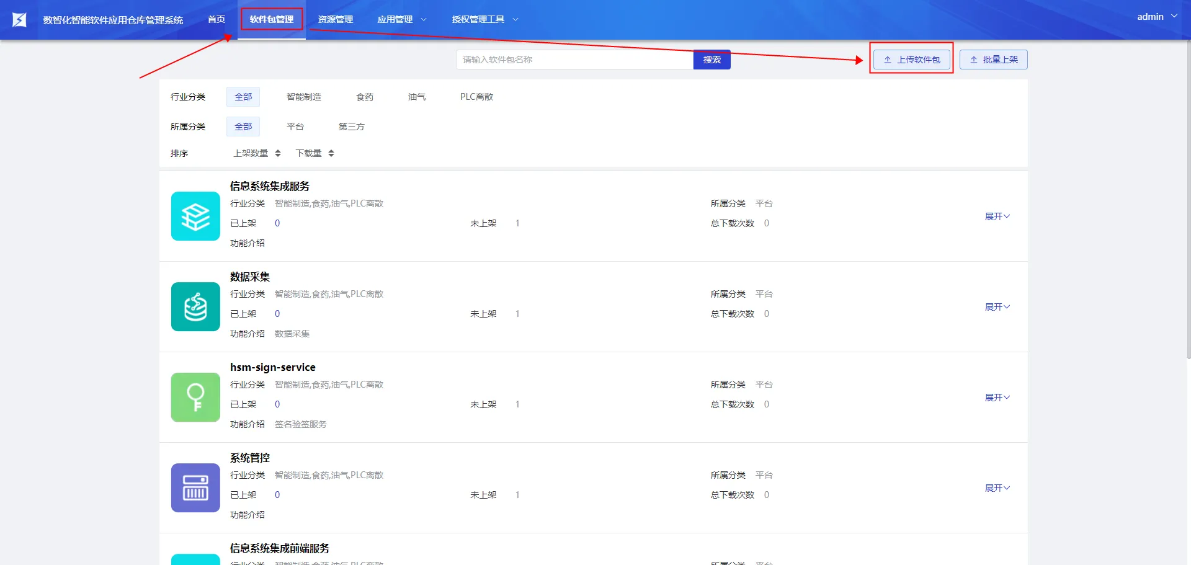Click the 信息系统集成服务 package icon
This screenshot has height=565, width=1191.
pos(195,216)
